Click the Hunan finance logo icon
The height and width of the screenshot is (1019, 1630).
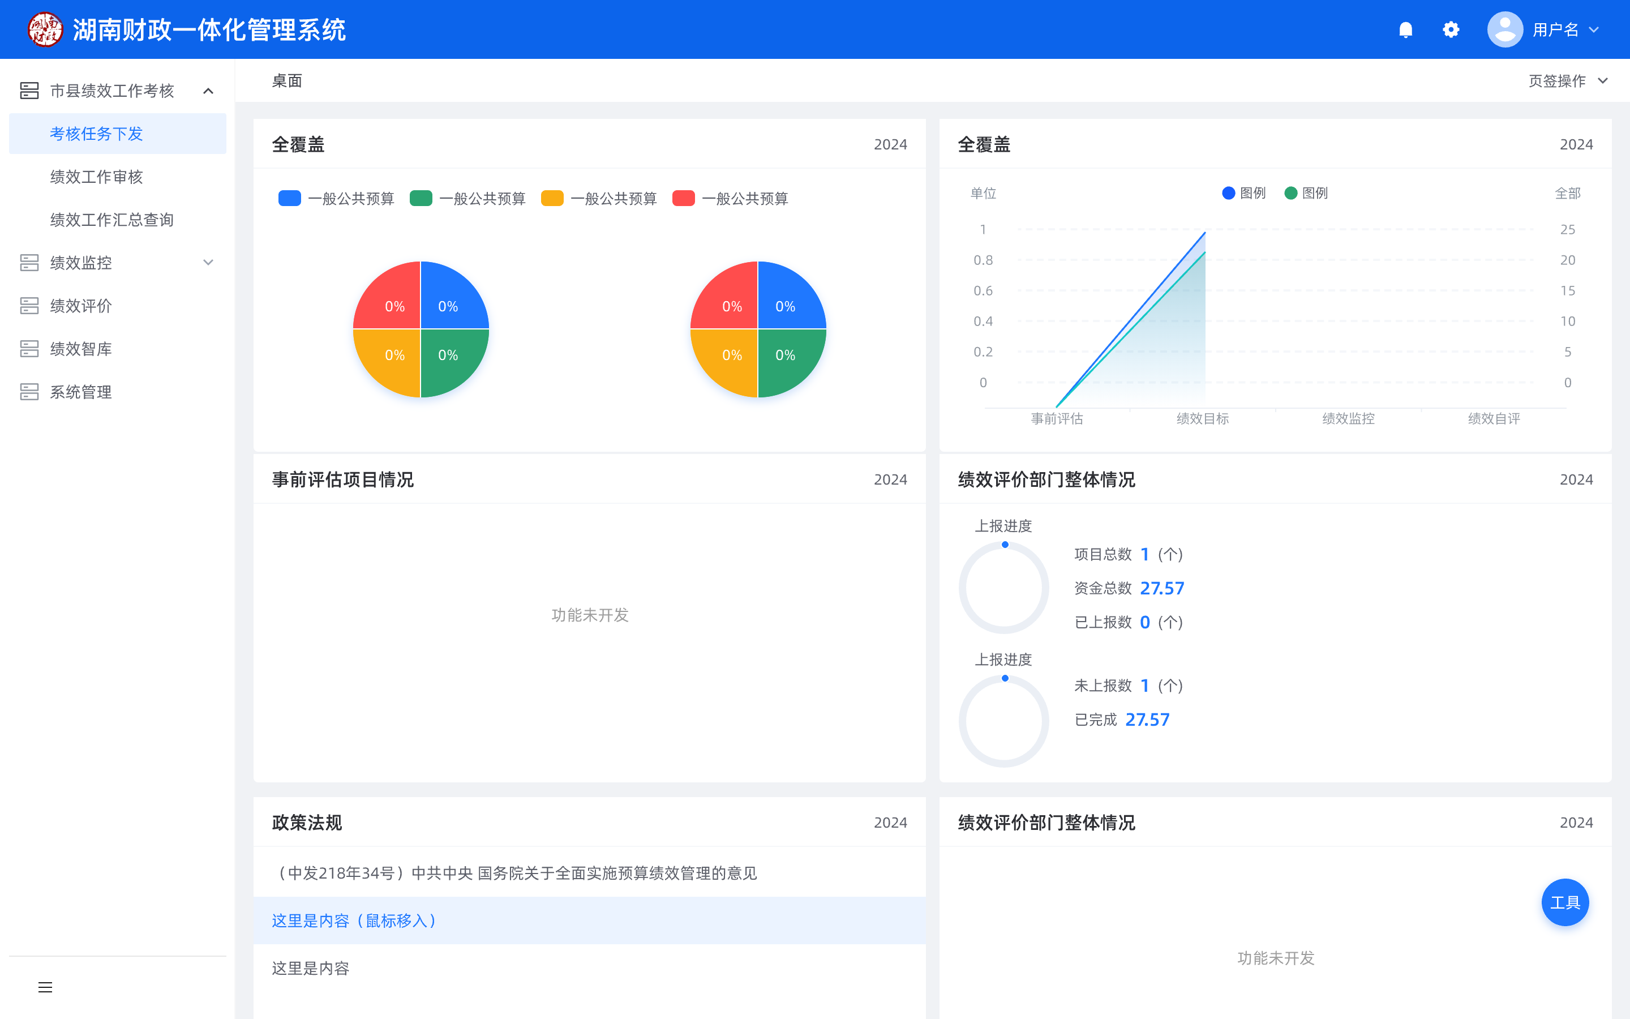[x=45, y=29]
